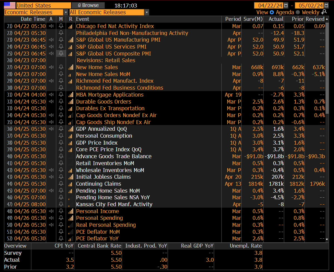The height and width of the screenshot is (272, 334).
Task: Click the speaker icon for Richmond Fed Manufact. Index
Action: 51,81
